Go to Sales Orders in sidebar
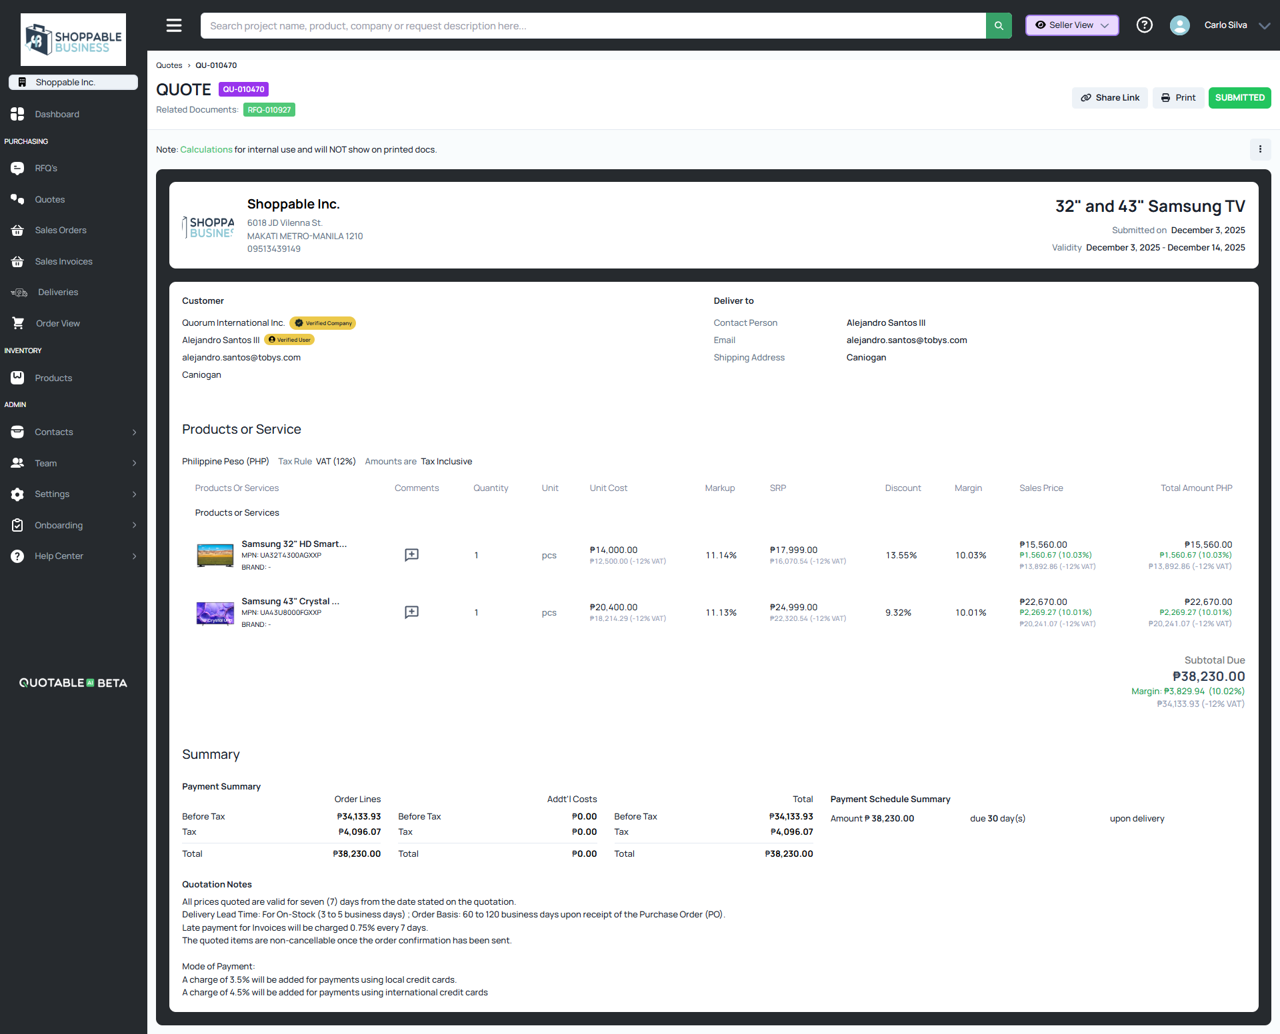The height and width of the screenshot is (1034, 1280). (x=61, y=231)
